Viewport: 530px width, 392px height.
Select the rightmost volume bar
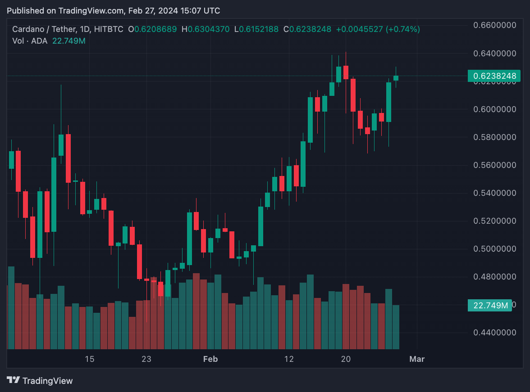click(x=396, y=327)
